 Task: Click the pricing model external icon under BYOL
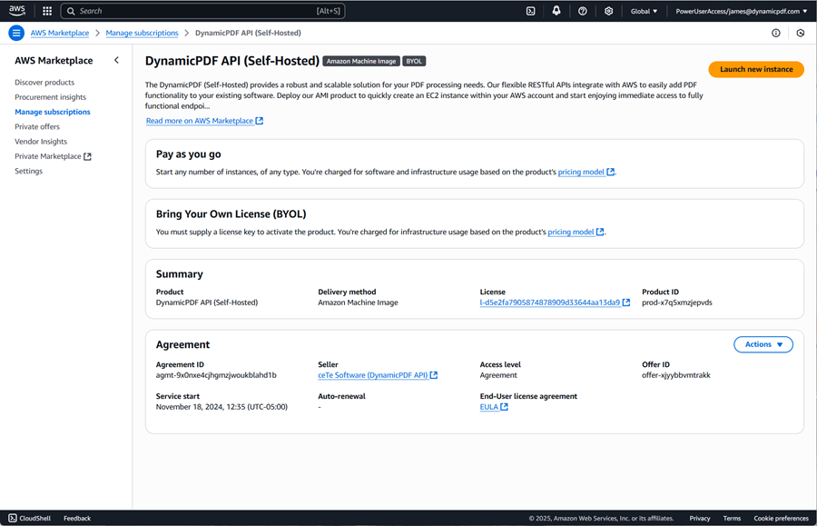tap(600, 232)
